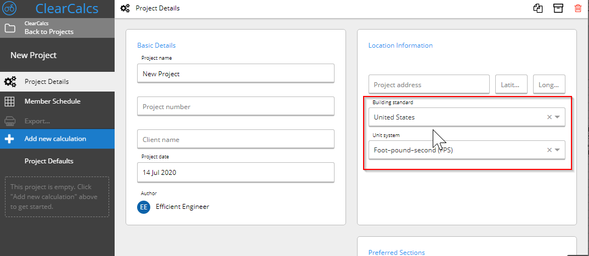Image resolution: width=589 pixels, height=256 pixels.
Task: Click the Latitude field
Action: point(511,84)
